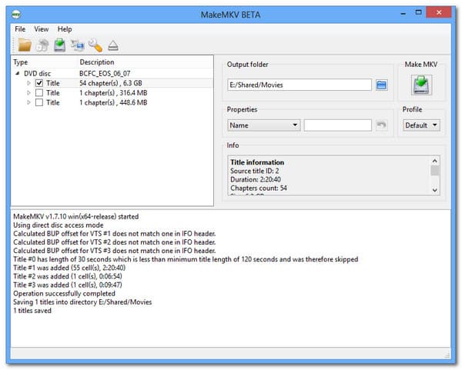Click the 'Chapters count: 54' line
The height and width of the screenshot is (370, 462).
(x=259, y=188)
